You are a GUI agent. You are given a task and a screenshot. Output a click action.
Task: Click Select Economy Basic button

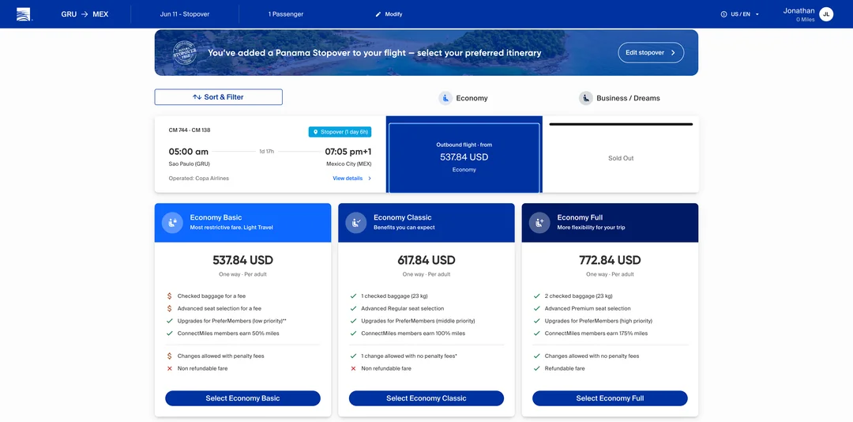[242, 398]
